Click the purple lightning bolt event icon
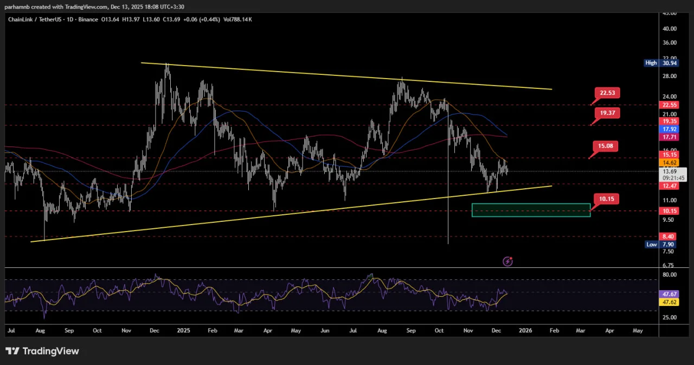Viewport: 694px width, 365px height. tap(508, 261)
